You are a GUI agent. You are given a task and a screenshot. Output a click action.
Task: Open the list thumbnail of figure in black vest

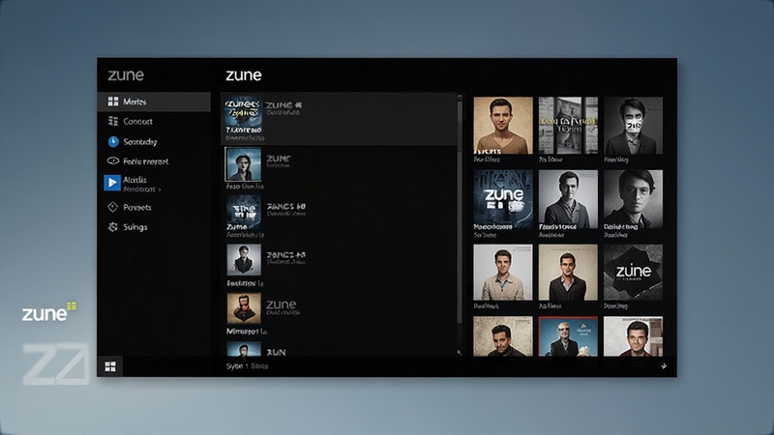244,260
